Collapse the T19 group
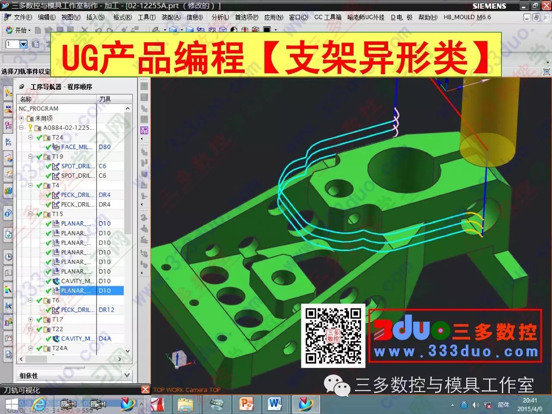The height and width of the screenshot is (414, 552). coord(31,157)
